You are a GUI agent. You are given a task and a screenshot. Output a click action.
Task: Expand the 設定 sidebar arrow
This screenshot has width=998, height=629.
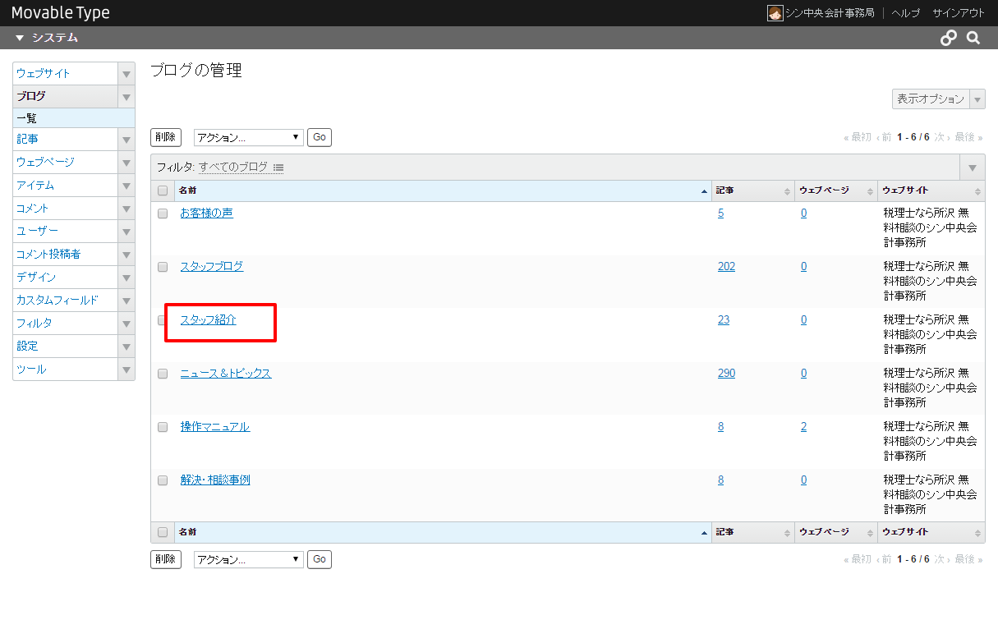pyautogui.click(x=126, y=347)
